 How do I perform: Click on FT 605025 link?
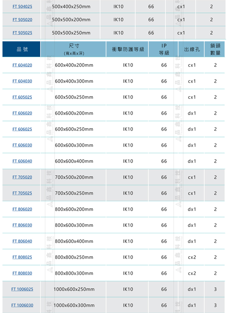22,97
